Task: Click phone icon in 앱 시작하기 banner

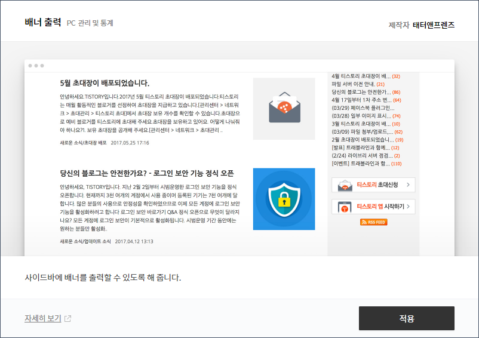Action: tap(345, 207)
